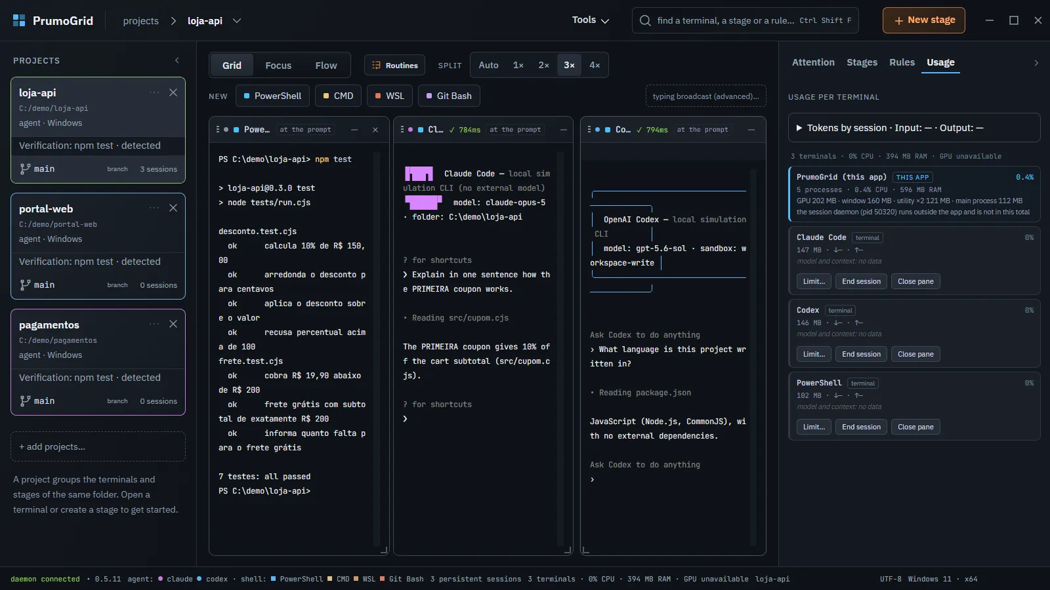Click the PrumoGrid logo icon
1050x590 pixels.
pos(19,20)
